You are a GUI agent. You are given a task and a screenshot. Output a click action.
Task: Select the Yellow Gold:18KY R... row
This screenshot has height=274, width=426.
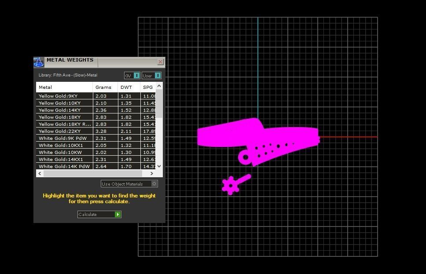tap(96, 124)
